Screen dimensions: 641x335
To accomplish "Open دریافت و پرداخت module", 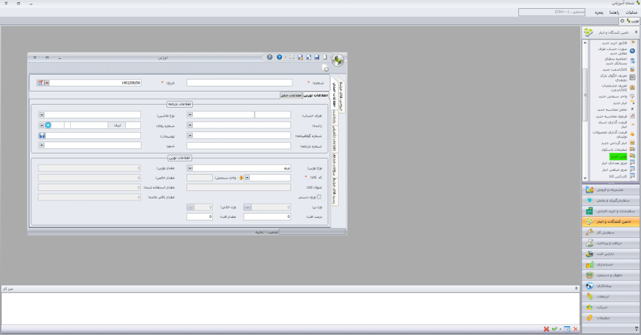I will (611, 243).
